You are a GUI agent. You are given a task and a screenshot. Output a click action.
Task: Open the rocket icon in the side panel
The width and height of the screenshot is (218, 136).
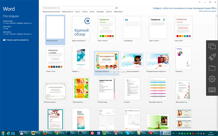pyautogui.click(x=212, y=57)
